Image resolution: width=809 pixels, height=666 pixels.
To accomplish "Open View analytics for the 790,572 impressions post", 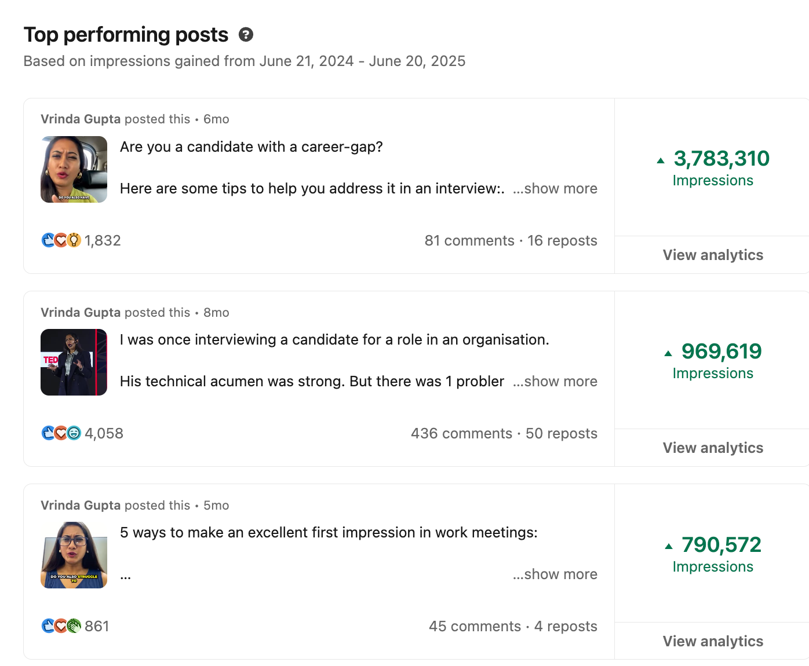I will [713, 641].
